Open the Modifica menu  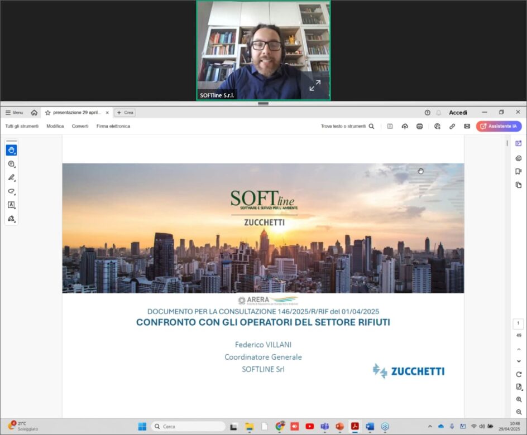click(x=55, y=126)
